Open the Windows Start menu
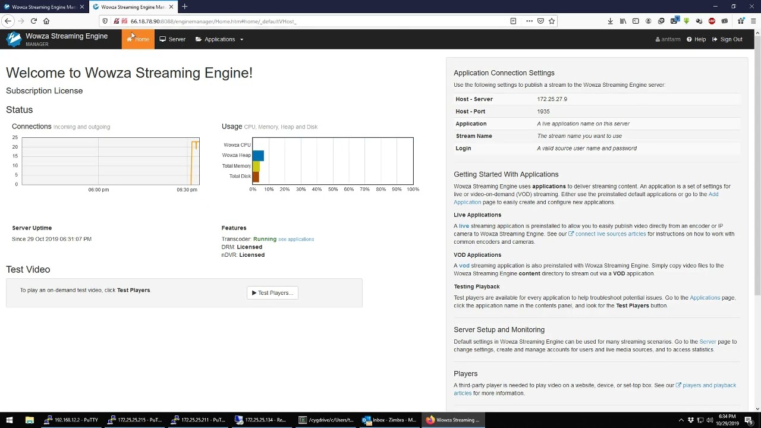Image resolution: width=761 pixels, height=428 pixels. [x=9, y=420]
